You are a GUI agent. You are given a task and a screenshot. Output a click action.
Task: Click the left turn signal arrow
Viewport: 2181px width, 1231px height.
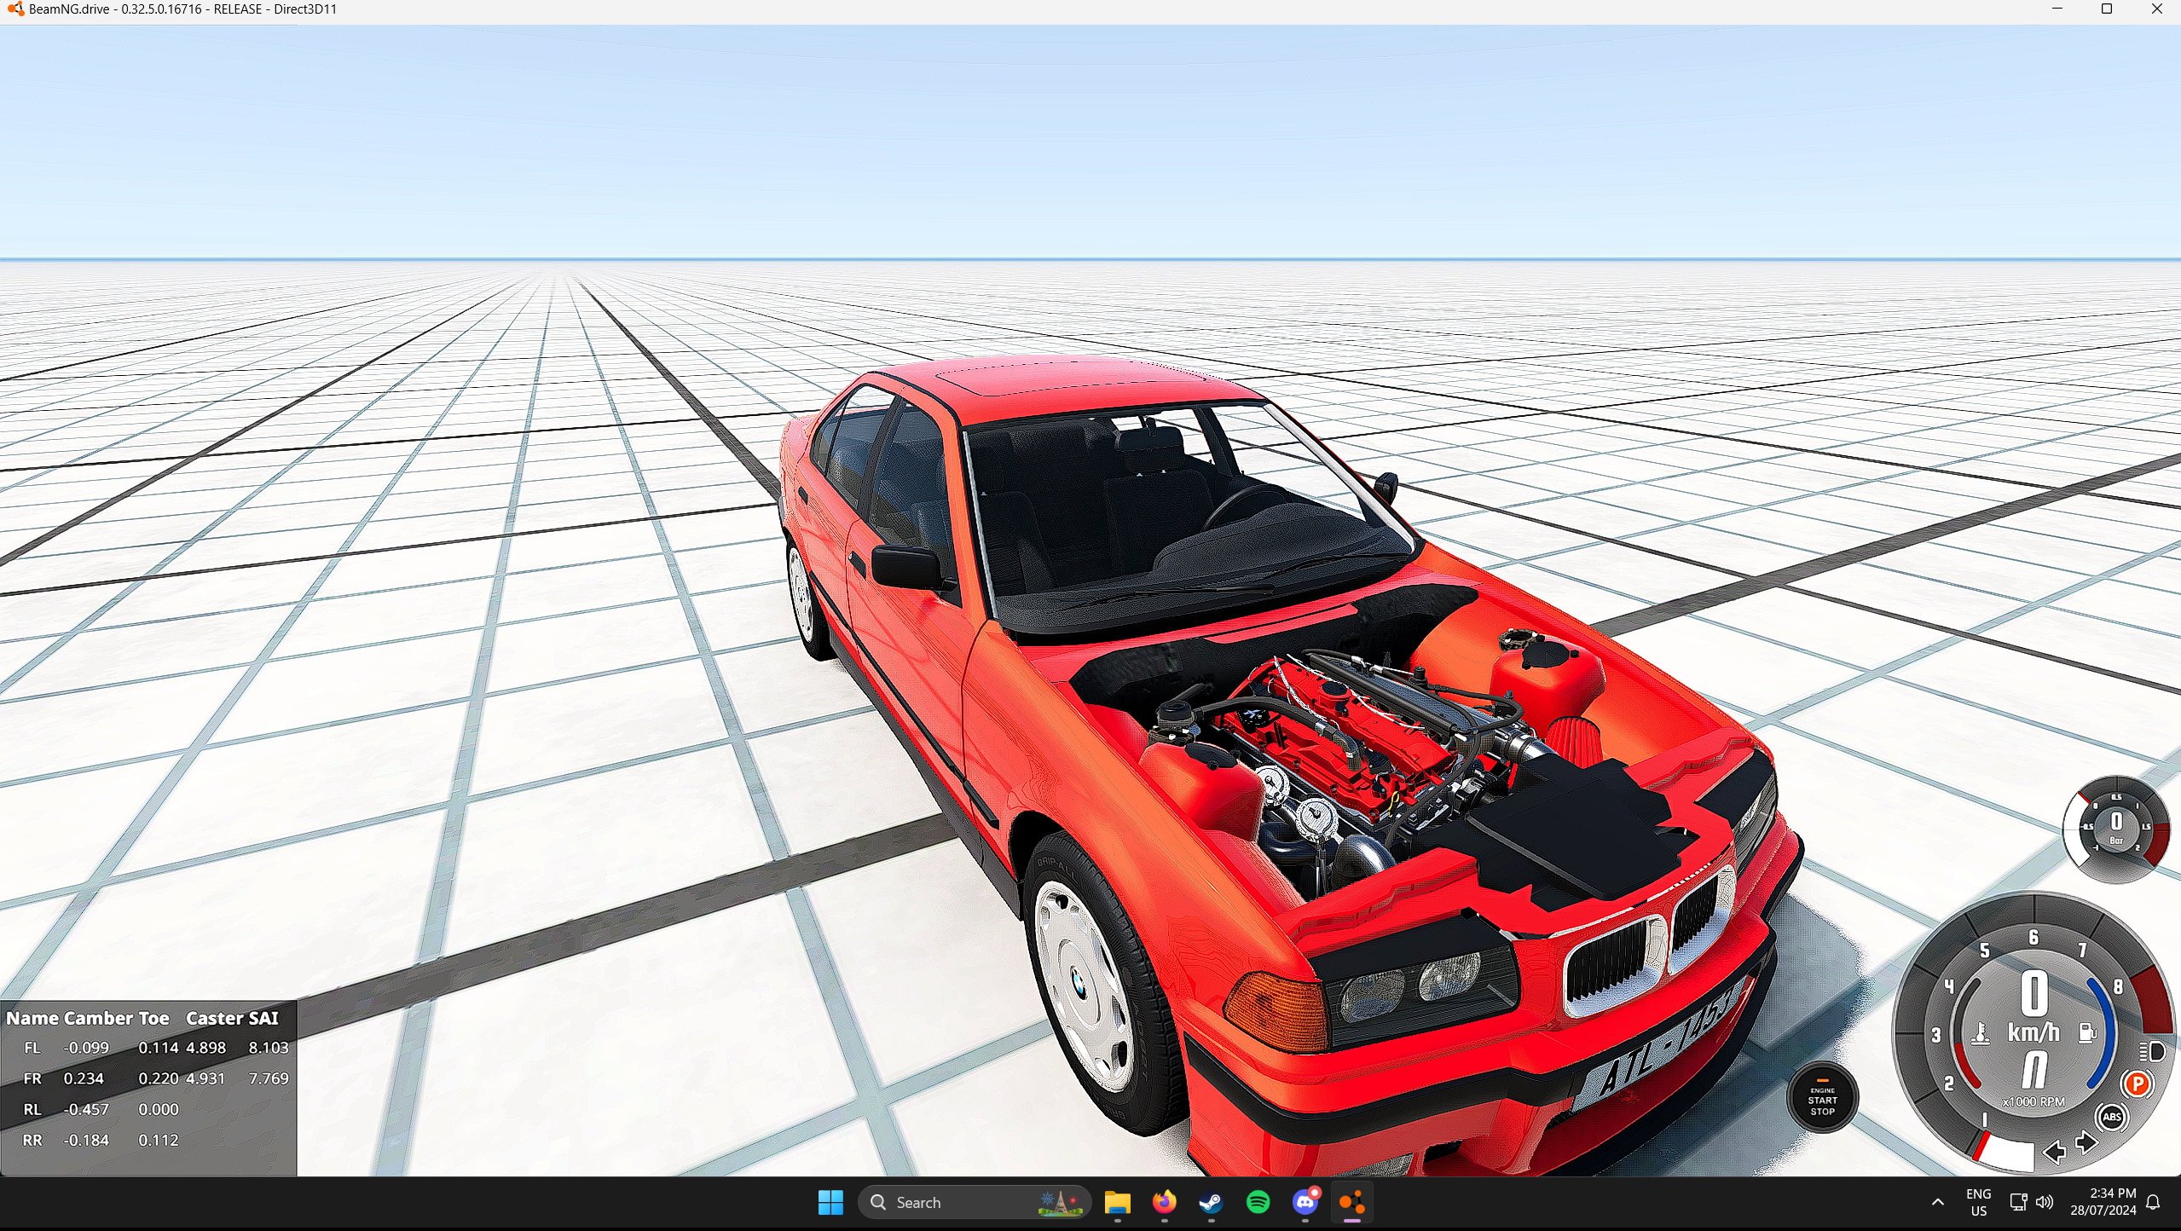tap(2054, 1152)
